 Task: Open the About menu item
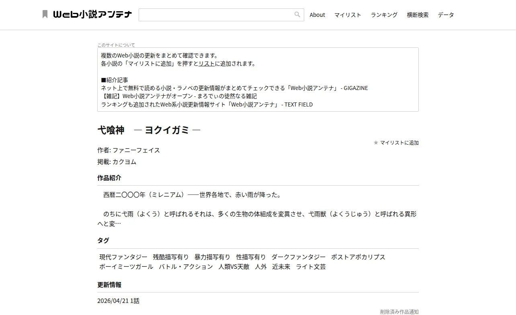[317, 15]
